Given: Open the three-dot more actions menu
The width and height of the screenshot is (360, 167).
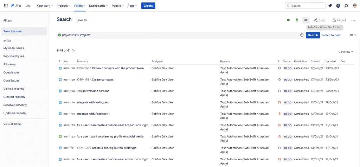Looking at the screenshot, I should click(353, 20).
